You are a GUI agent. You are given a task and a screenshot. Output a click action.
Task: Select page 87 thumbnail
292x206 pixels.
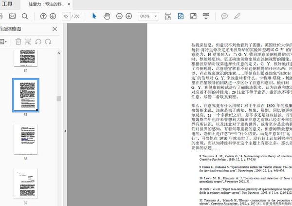tap(26, 184)
